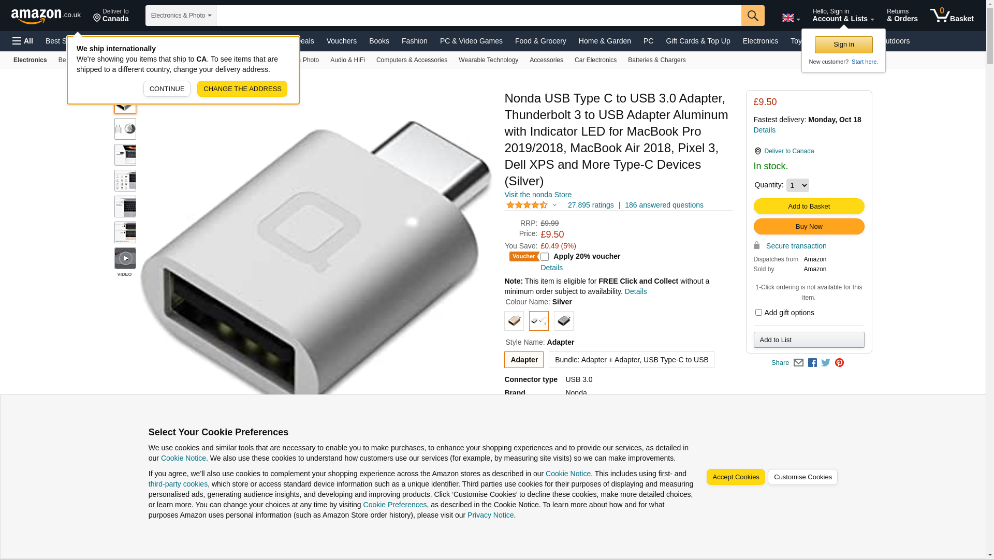Share product on Twitter icon
994x559 pixels.
point(826,363)
